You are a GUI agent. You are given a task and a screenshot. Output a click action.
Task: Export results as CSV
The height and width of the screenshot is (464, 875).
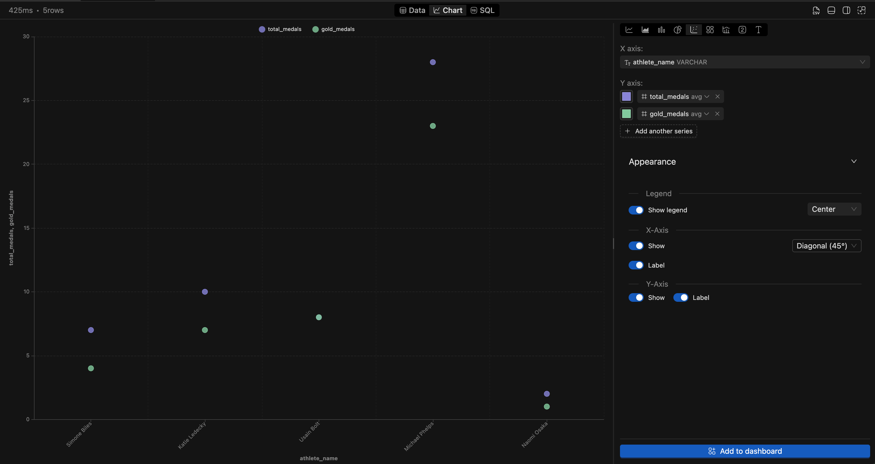[816, 10]
